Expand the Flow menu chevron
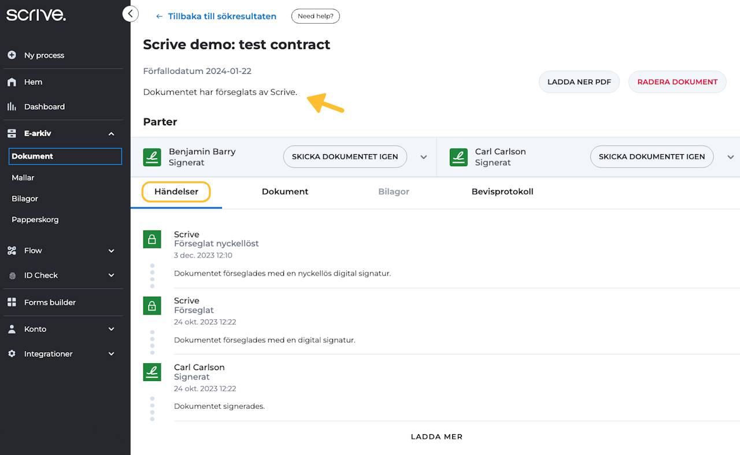 coord(112,251)
